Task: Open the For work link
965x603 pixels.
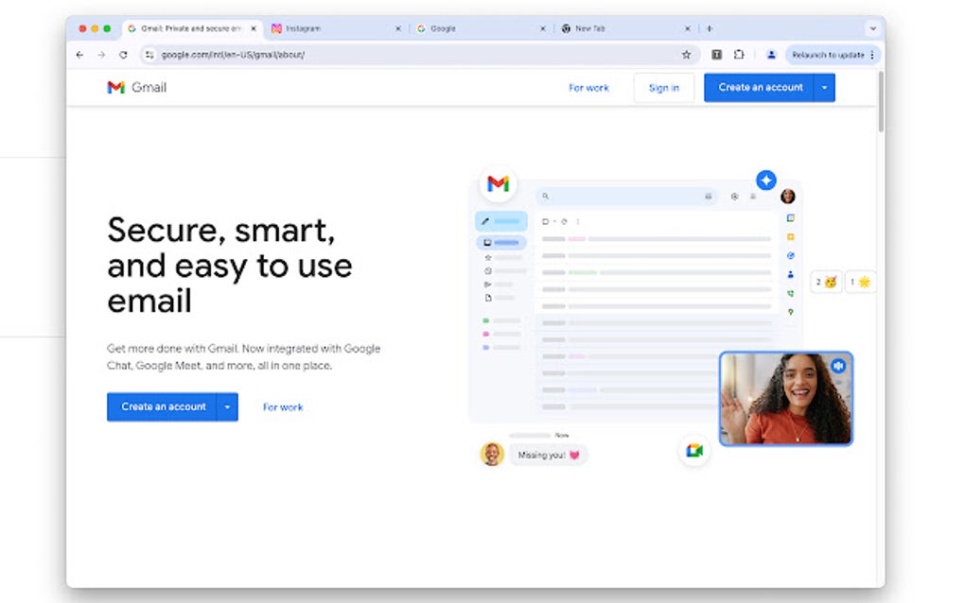Action: pyautogui.click(x=589, y=87)
